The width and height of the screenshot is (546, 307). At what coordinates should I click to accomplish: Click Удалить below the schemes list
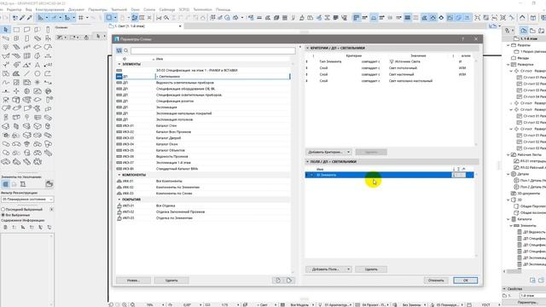[x=171, y=281]
